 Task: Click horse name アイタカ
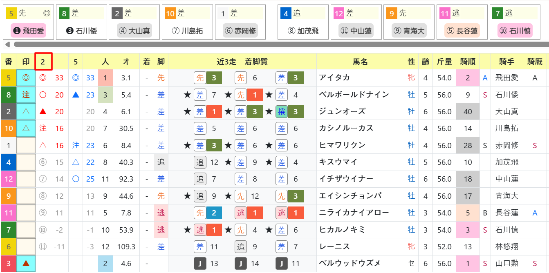(335, 78)
